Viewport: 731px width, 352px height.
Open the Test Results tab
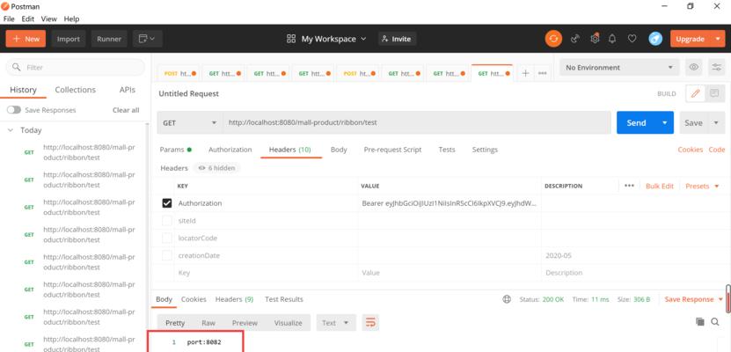[284, 299]
